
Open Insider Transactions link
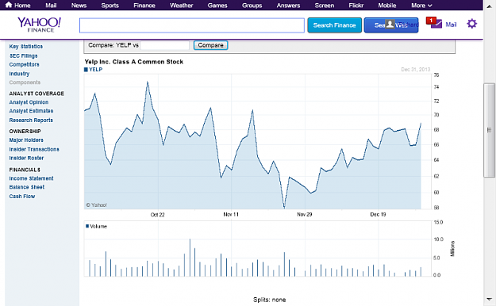(34, 149)
